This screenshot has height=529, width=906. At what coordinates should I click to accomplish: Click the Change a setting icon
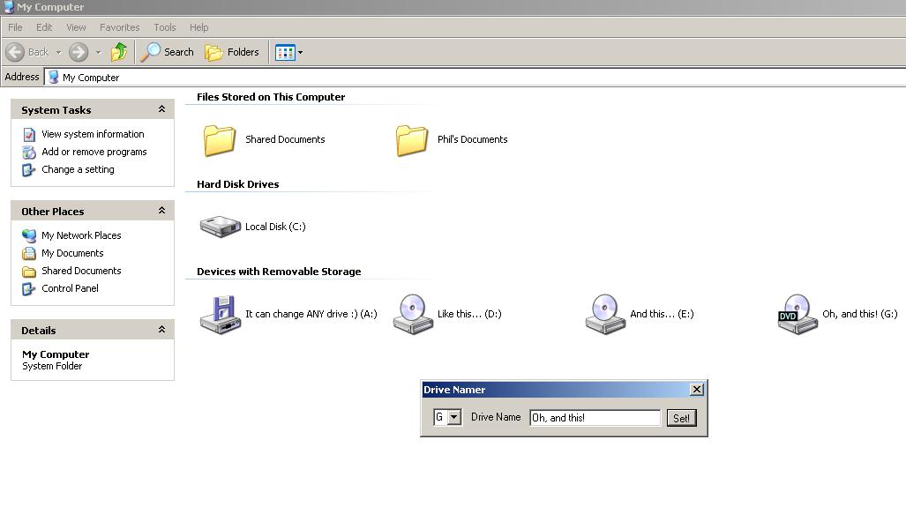click(x=29, y=170)
